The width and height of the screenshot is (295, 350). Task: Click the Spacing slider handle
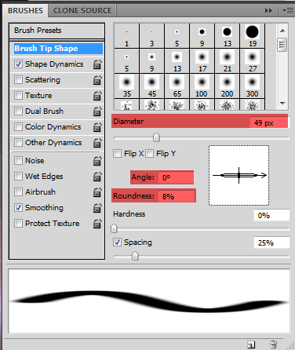point(135,256)
